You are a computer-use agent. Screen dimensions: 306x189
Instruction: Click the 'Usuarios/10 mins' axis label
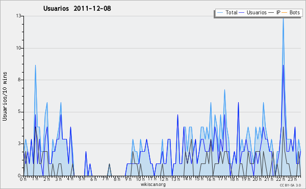(5, 96)
